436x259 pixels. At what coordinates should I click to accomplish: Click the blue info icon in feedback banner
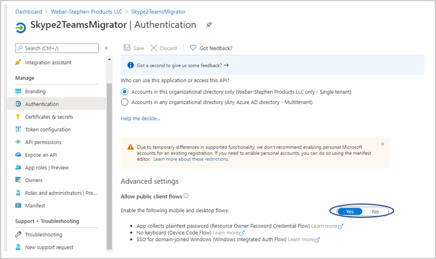pyautogui.click(x=130, y=65)
